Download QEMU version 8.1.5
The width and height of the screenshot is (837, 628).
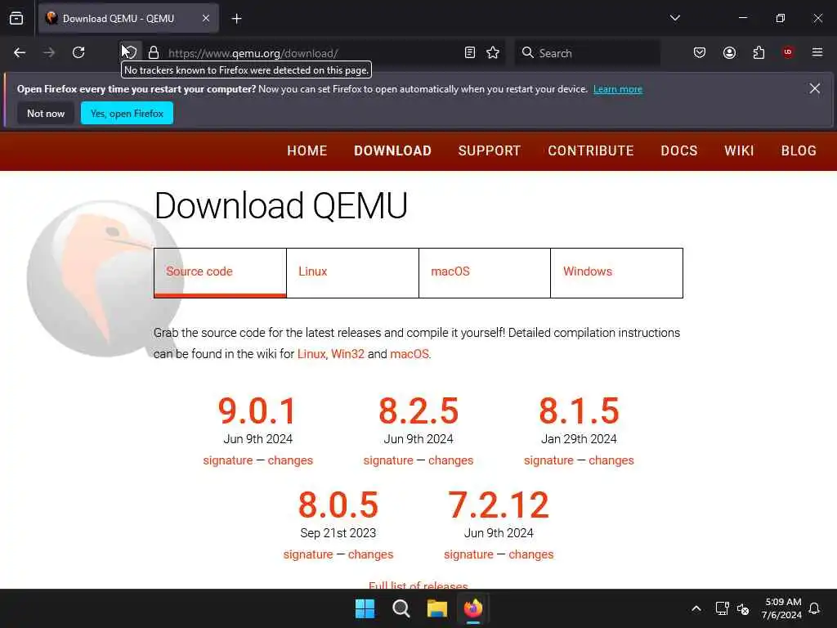(x=579, y=410)
